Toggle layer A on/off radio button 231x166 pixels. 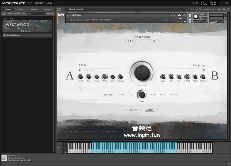(x=80, y=70)
